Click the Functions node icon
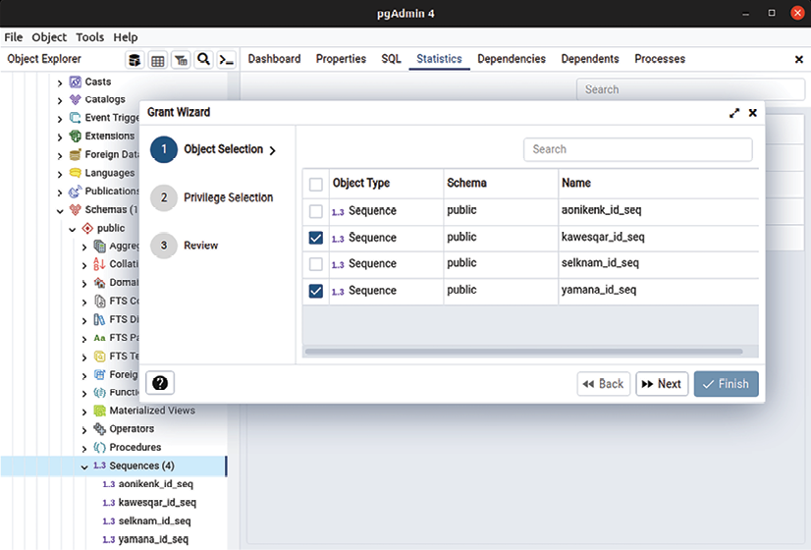811x550 pixels. pos(100,393)
